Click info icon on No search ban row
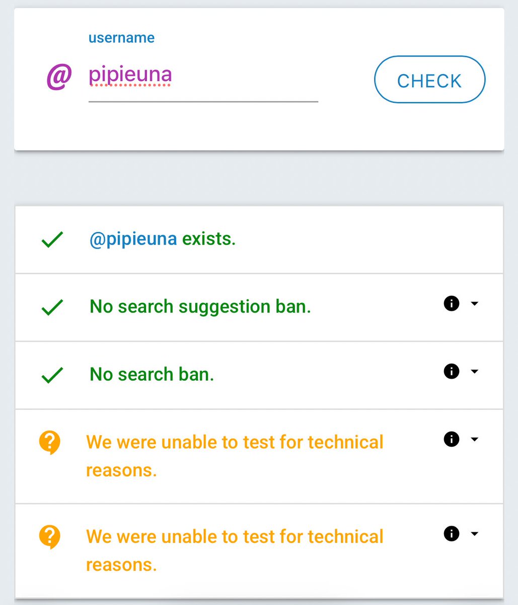 point(452,372)
